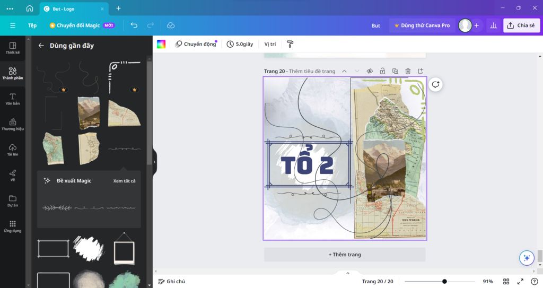Lock page 20
543x288 pixels.
tap(382, 71)
